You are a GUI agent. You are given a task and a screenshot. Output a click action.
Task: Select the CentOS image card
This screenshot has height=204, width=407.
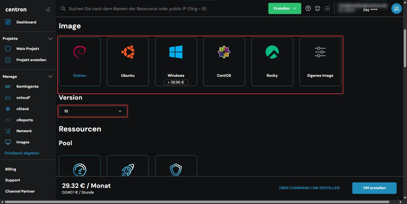coord(224,61)
